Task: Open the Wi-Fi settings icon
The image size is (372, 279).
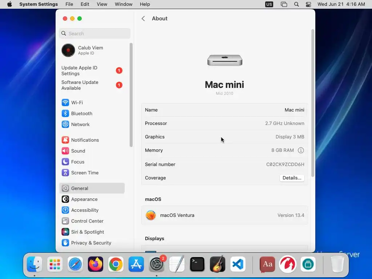Action: click(65, 102)
